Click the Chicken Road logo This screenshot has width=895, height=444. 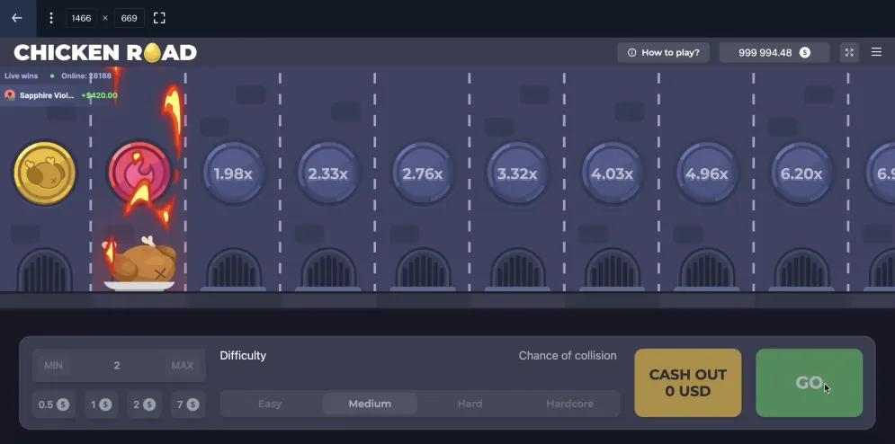[105, 52]
